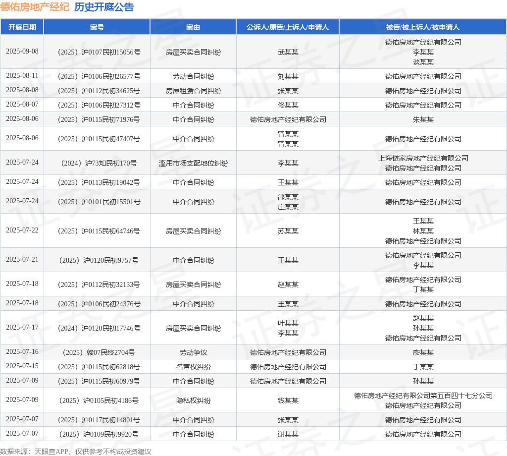Select case number (2025)沪0106民初26577号
The image size is (507, 456).
tap(99, 76)
